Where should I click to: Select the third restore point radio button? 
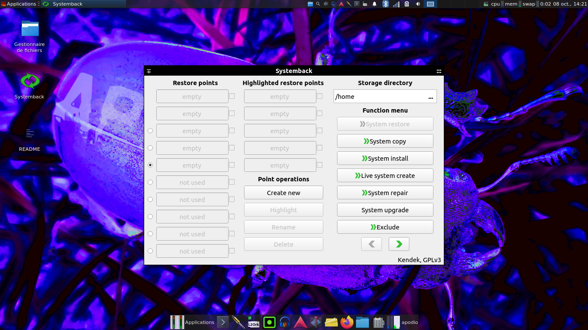click(x=150, y=131)
